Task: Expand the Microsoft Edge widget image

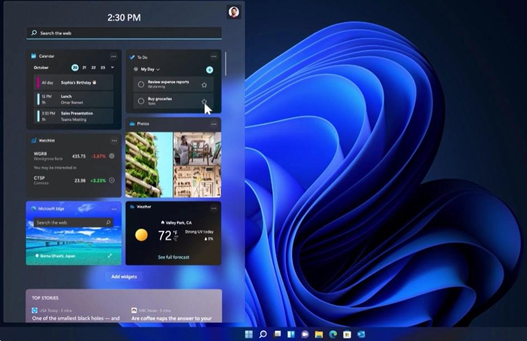Action: tap(109, 256)
